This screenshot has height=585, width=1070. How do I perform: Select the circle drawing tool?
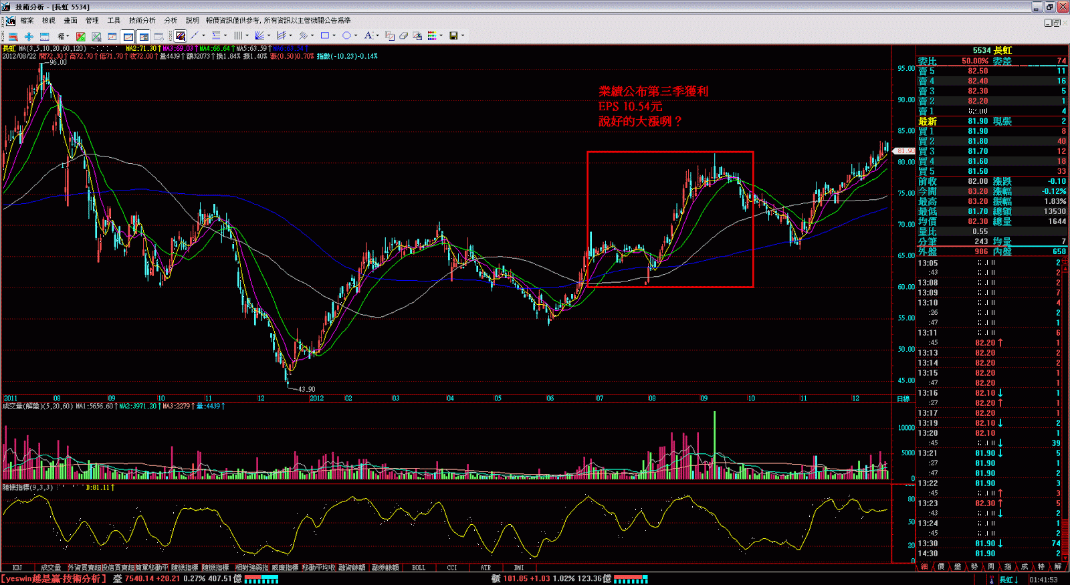click(346, 36)
